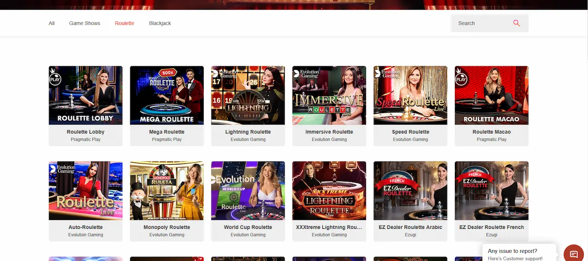The image size is (588, 261).
Task: Click the Lightning Roulette title text
Action: point(248,132)
